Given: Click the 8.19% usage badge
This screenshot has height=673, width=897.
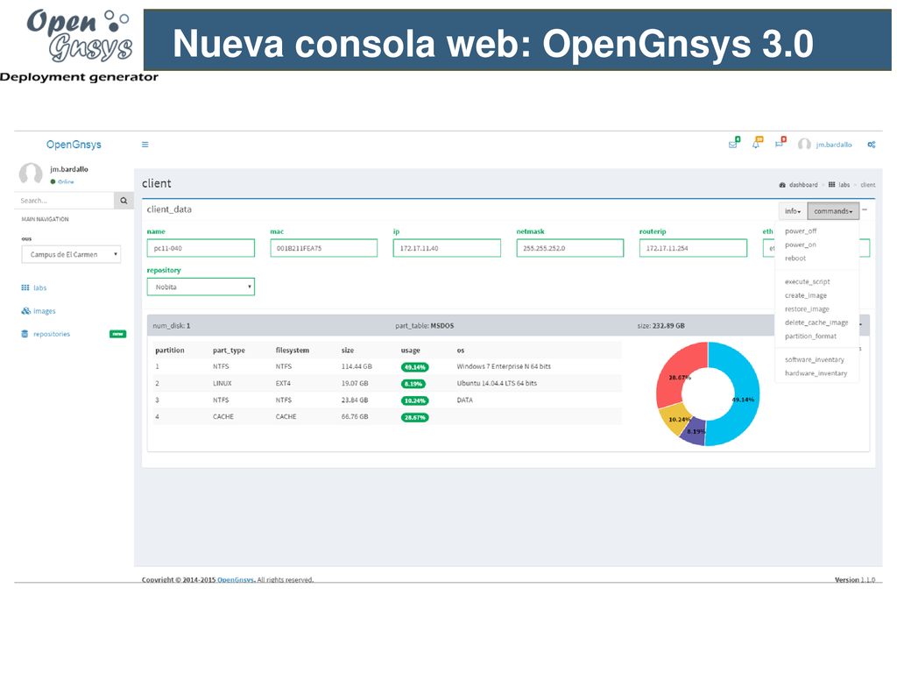Looking at the screenshot, I should 413,384.
